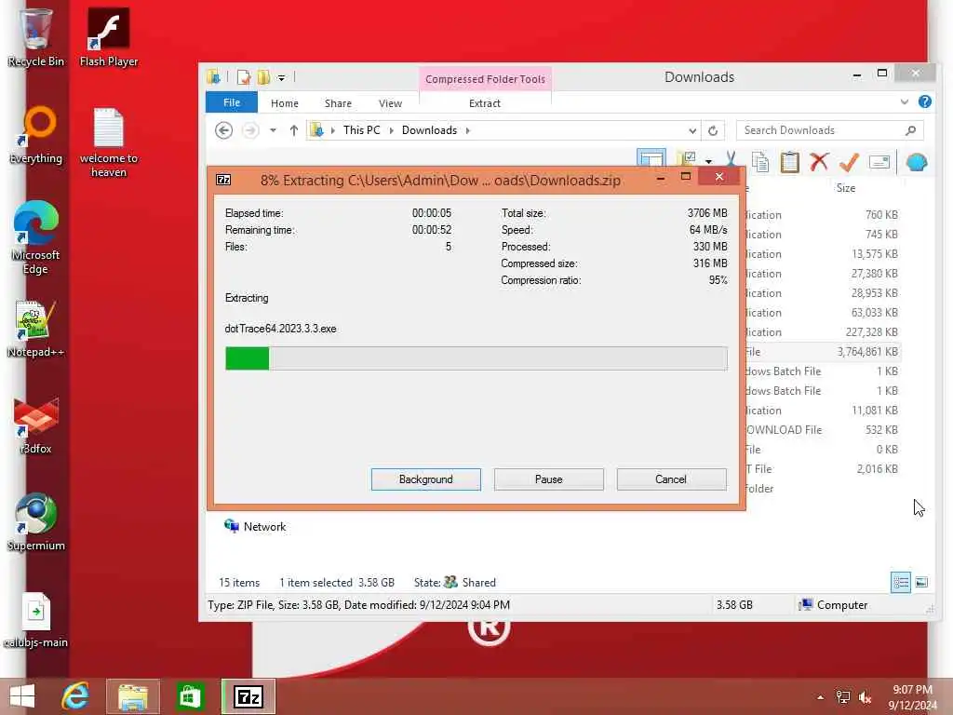Select the row sized 2,016 KB

[823, 469]
